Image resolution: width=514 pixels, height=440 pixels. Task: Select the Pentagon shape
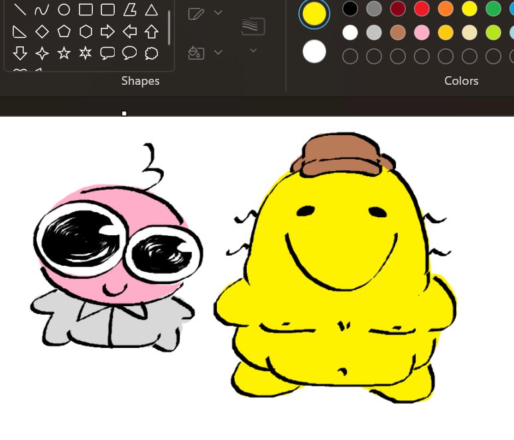(x=64, y=31)
